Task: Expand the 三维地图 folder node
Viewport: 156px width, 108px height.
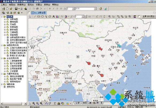Action: tap(5, 32)
